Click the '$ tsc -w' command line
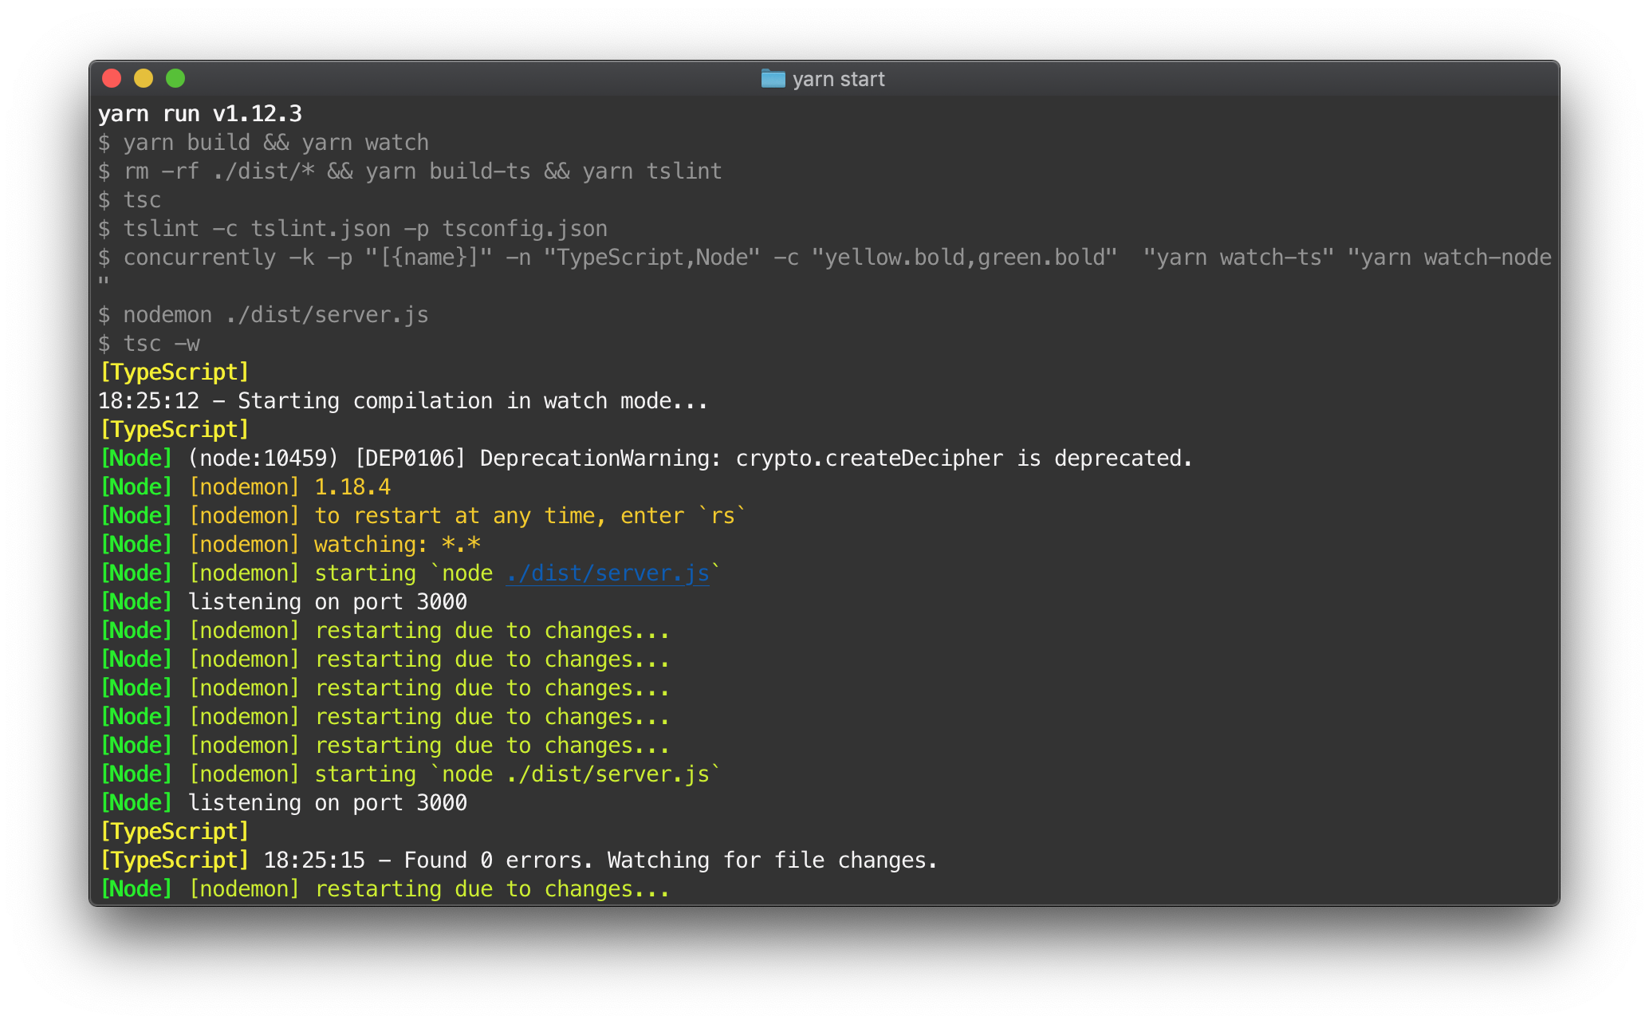The height and width of the screenshot is (1024, 1649). click(x=149, y=344)
